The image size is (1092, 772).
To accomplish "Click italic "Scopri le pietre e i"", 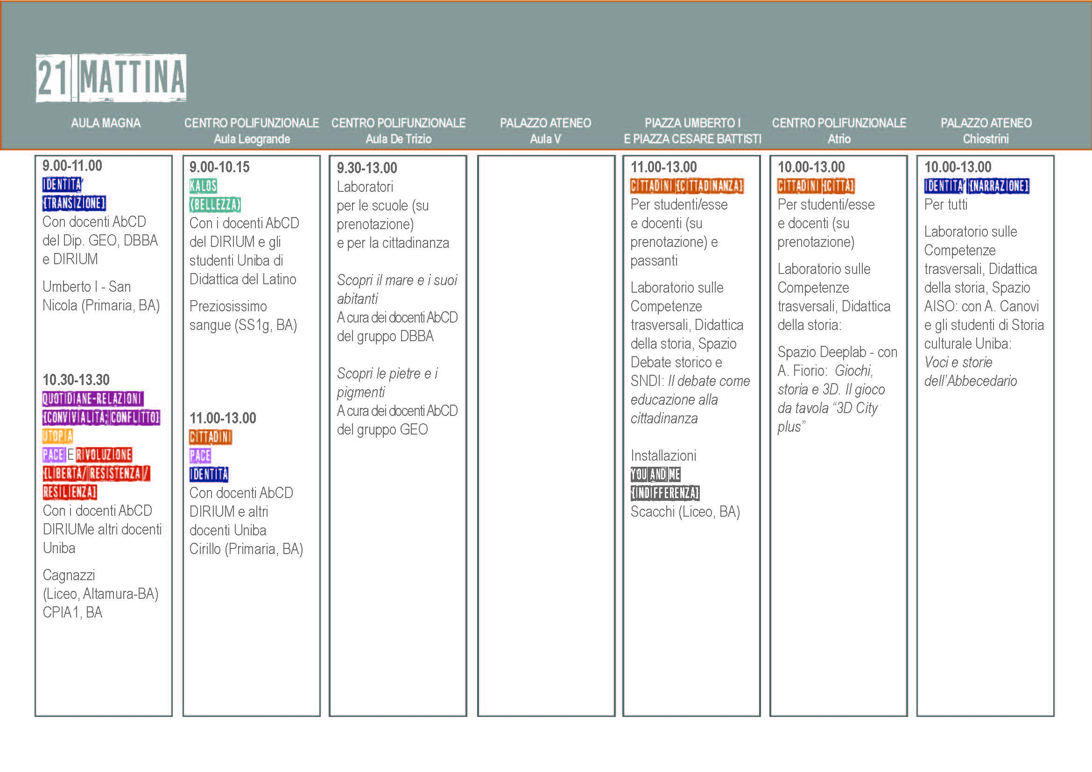I will 387,374.
